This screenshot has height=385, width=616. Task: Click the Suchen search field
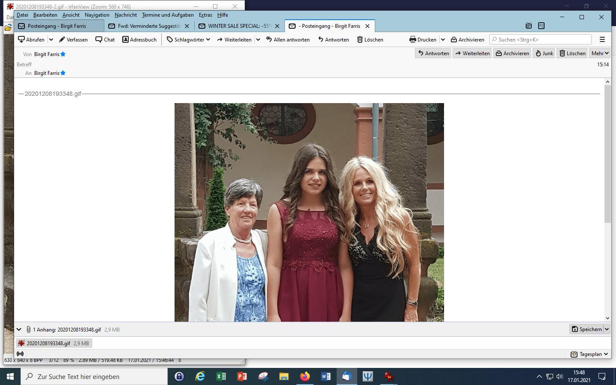[x=540, y=39]
